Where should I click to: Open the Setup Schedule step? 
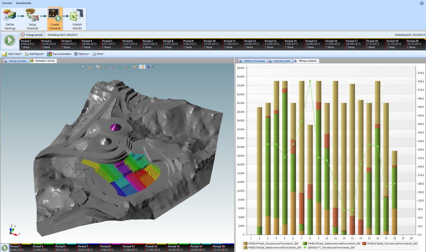pos(32,16)
